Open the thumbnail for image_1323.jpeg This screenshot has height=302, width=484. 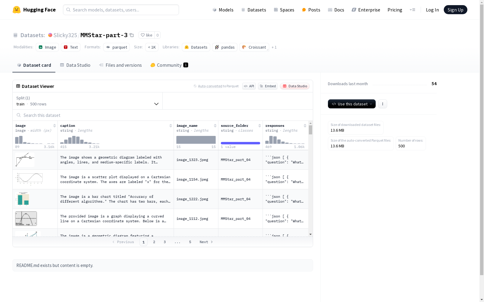click(x=25, y=160)
